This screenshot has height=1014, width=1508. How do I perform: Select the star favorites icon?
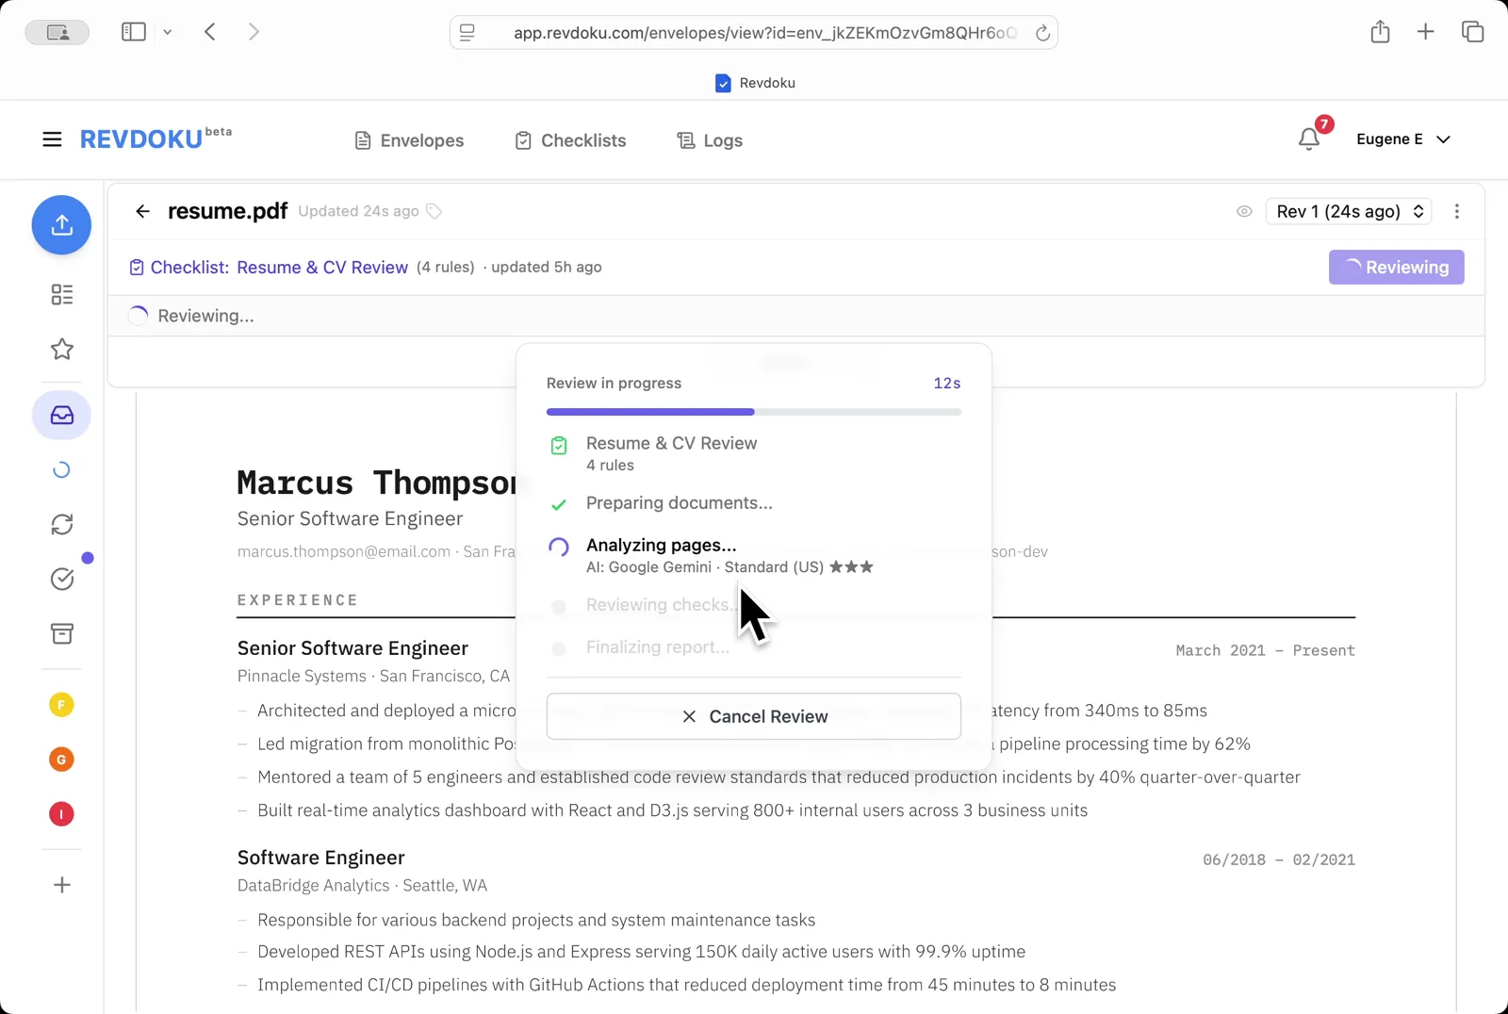pyautogui.click(x=61, y=349)
